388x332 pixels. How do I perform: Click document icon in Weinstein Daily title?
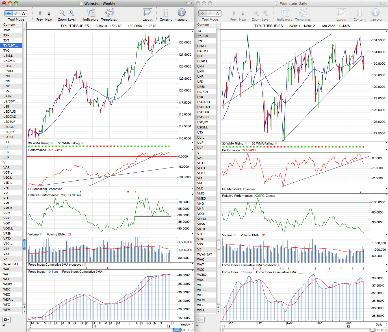277,3
